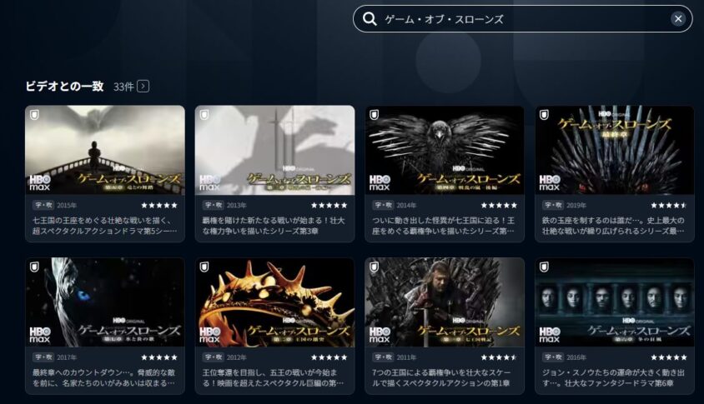Click shield badge on golden crown card
Viewport: 704px width, 404px height.
point(204,267)
